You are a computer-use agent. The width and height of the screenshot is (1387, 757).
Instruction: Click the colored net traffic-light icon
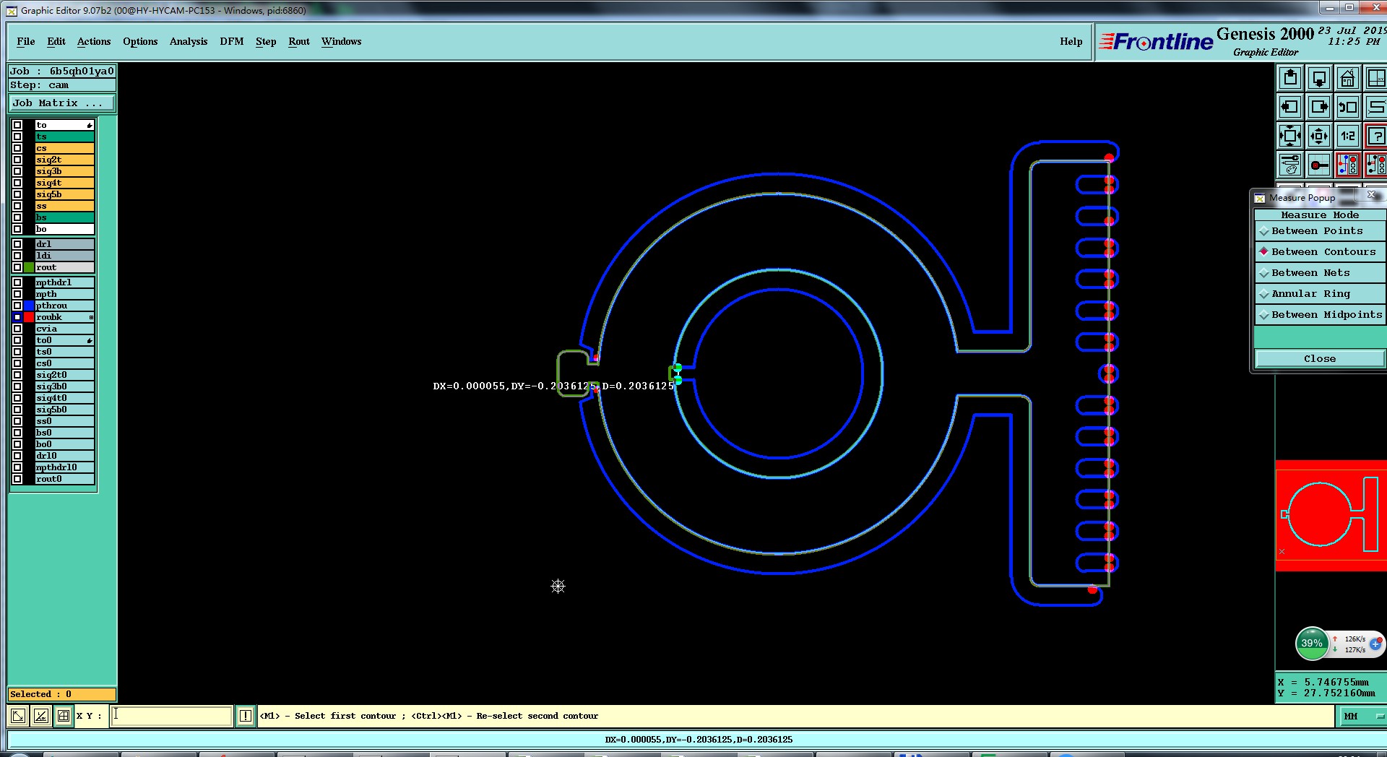[1348, 165]
